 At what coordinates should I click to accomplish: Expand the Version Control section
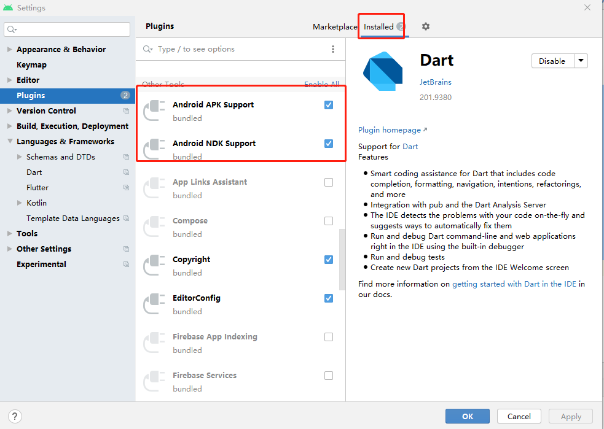(10, 111)
